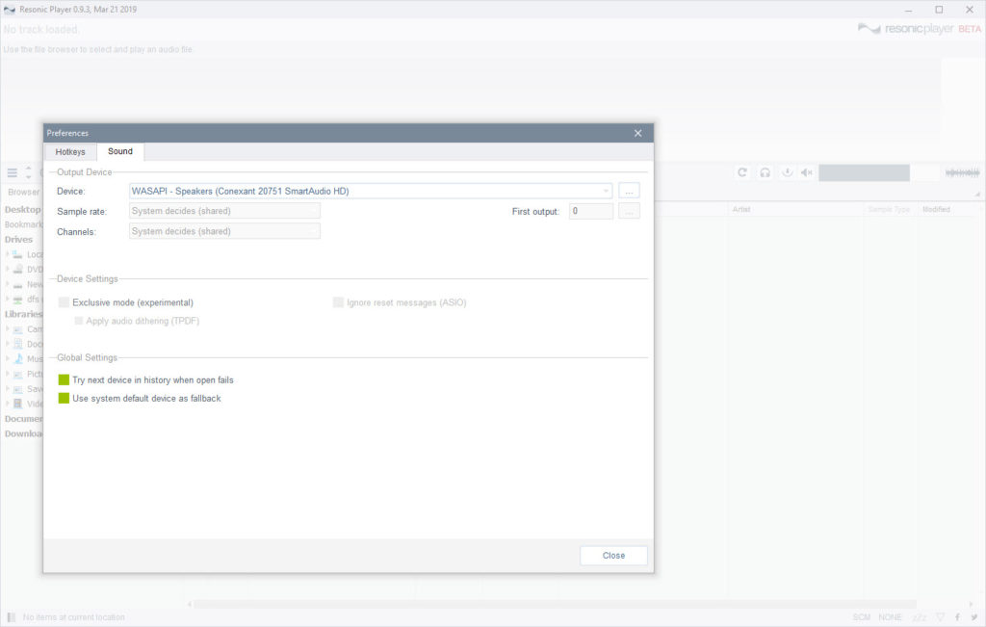The image size is (986, 627).
Task: Select the Music library note icon
Action: [x=17, y=358]
